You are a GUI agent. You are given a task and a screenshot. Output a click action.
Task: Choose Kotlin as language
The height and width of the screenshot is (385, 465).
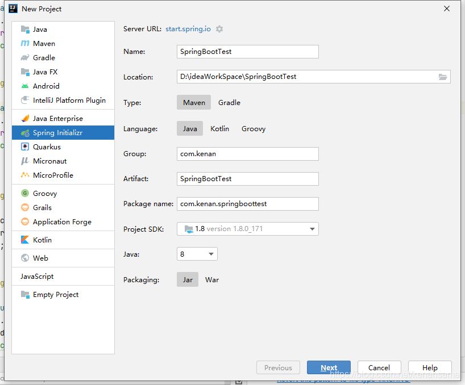(220, 128)
